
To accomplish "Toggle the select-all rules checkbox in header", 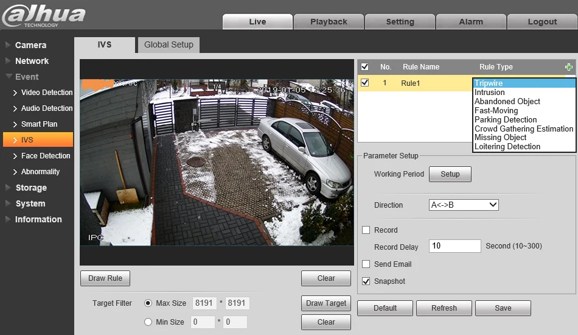I will tap(364, 67).
